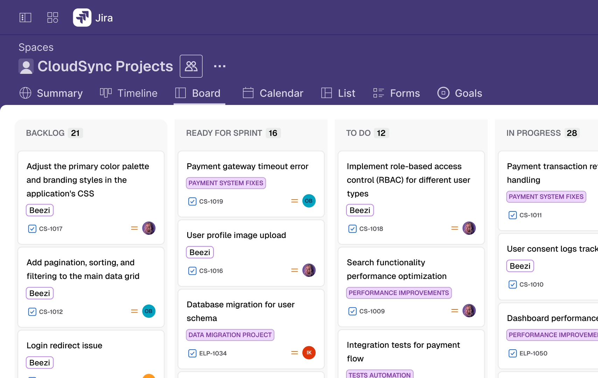Open the Calendar tab
598x378 pixels.
pyautogui.click(x=273, y=93)
